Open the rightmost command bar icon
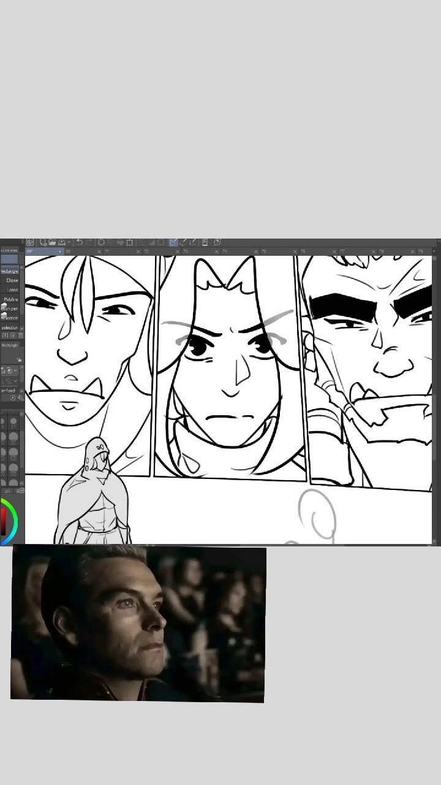This screenshot has width=441, height=785. pyautogui.click(x=217, y=242)
